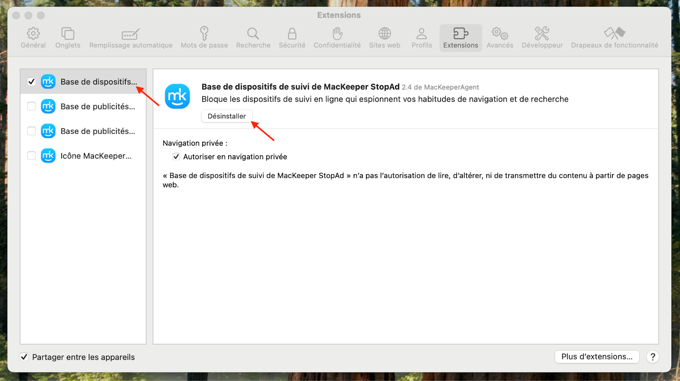680x381 pixels.
Task: Open the Recherche magnifier icon
Action: (x=253, y=34)
